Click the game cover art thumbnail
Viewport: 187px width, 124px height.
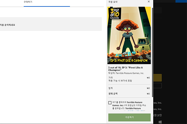coord(129,35)
